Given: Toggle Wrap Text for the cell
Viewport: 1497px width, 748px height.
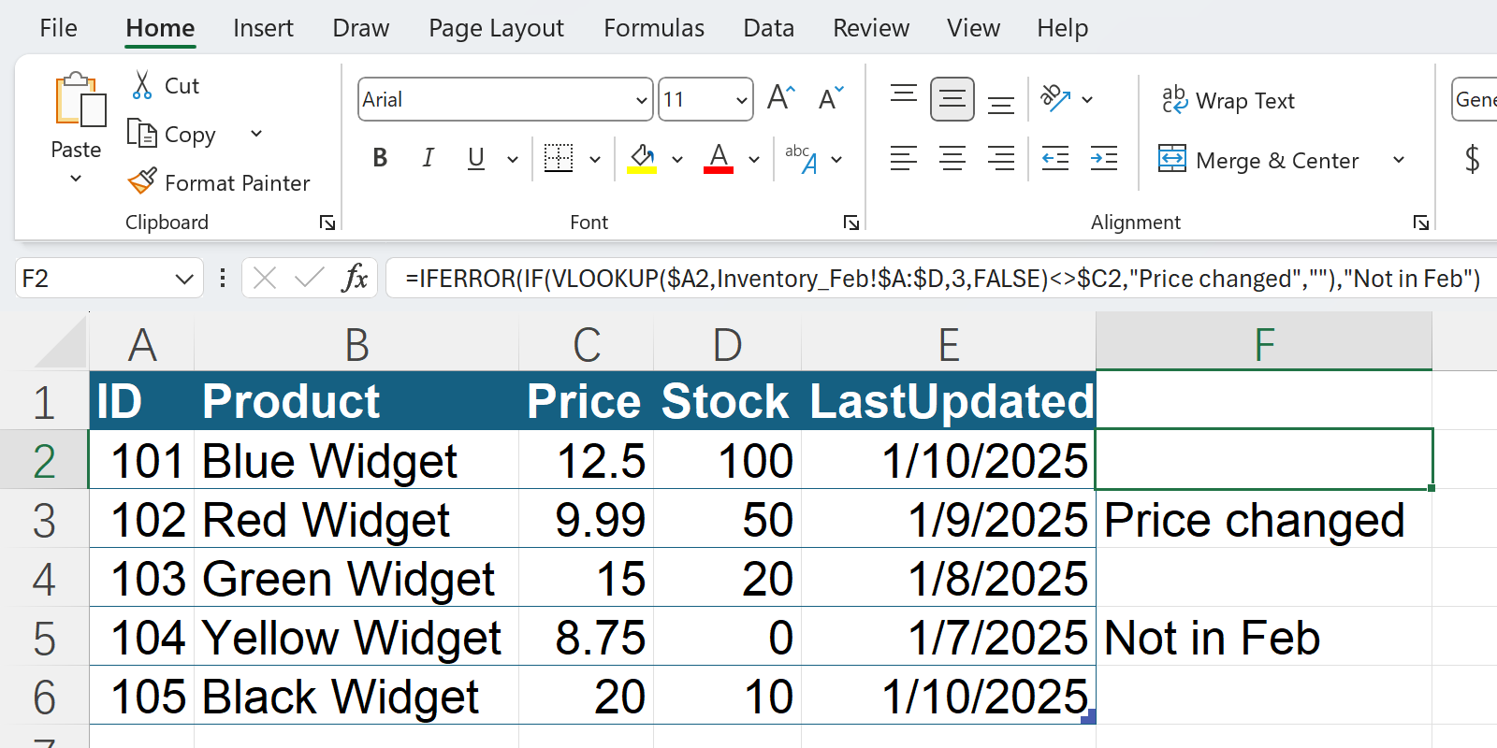Looking at the screenshot, I should coord(1228,100).
